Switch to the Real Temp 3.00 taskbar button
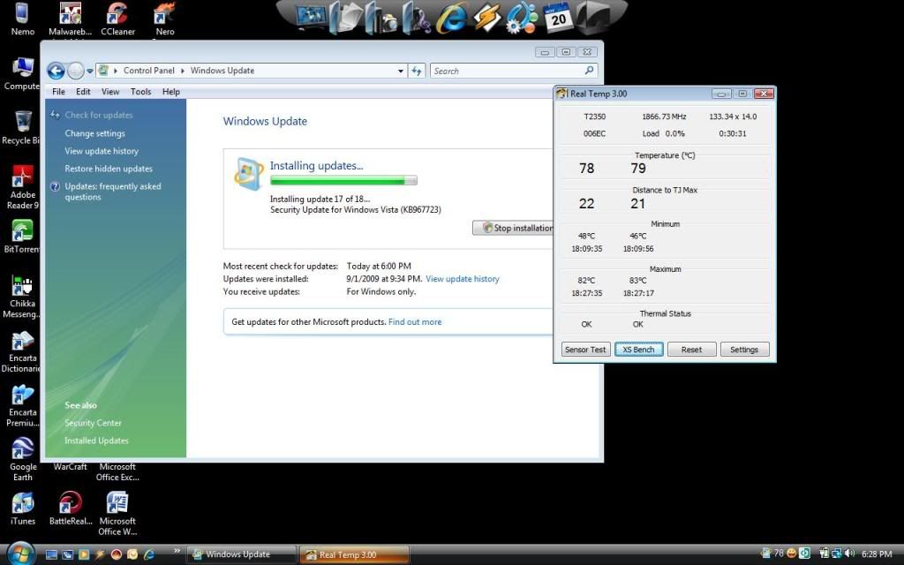 pyautogui.click(x=354, y=554)
